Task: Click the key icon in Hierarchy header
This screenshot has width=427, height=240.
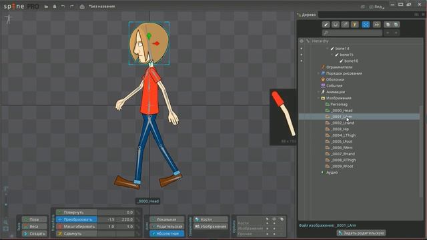Action: pos(308,41)
